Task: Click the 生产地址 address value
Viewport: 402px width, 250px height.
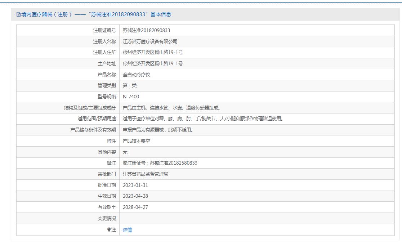Action: pos(152,63)
